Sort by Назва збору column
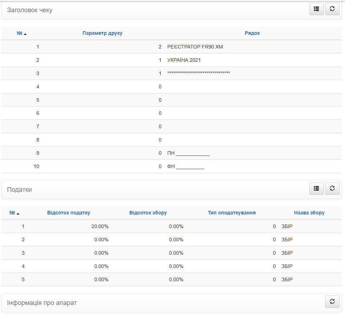Screen dimensions: 345x315 tap(309, 213)
